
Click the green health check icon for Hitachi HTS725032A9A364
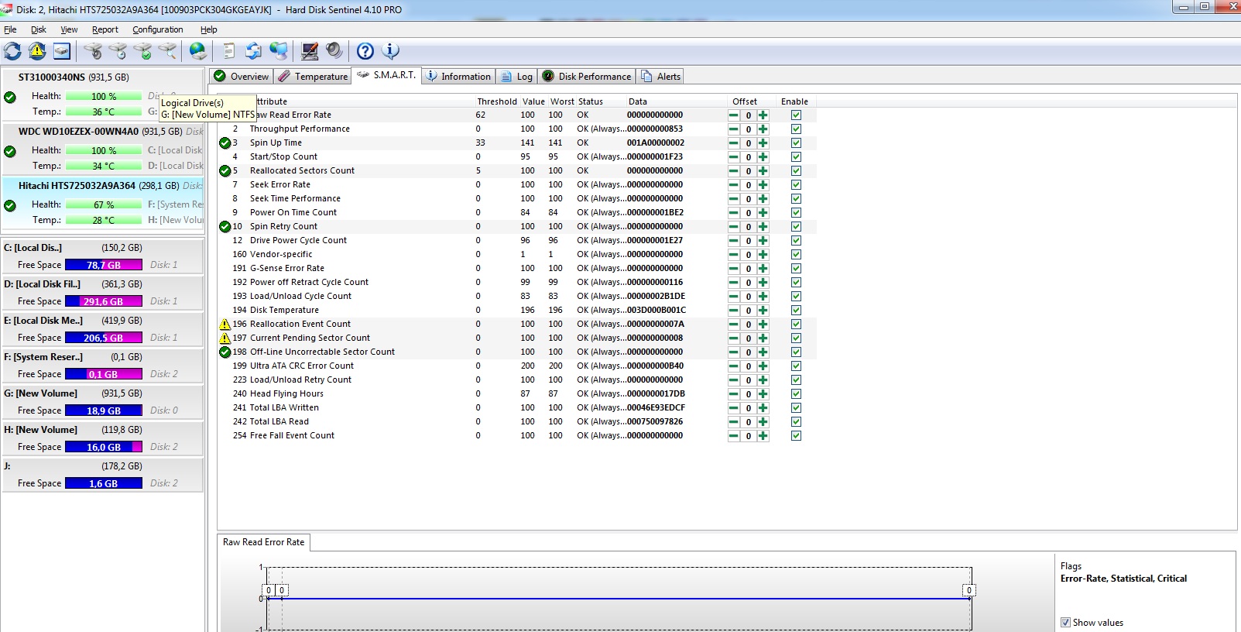coord(10,206)
